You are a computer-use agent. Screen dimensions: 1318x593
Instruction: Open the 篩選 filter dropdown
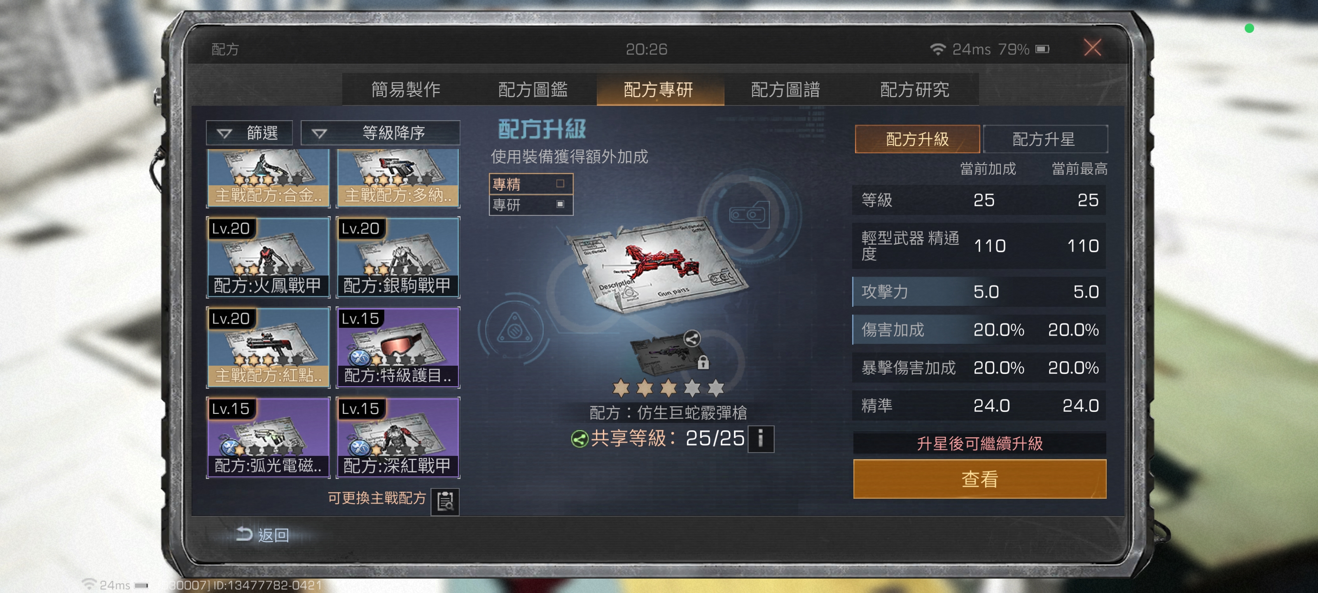pos(249,133)
